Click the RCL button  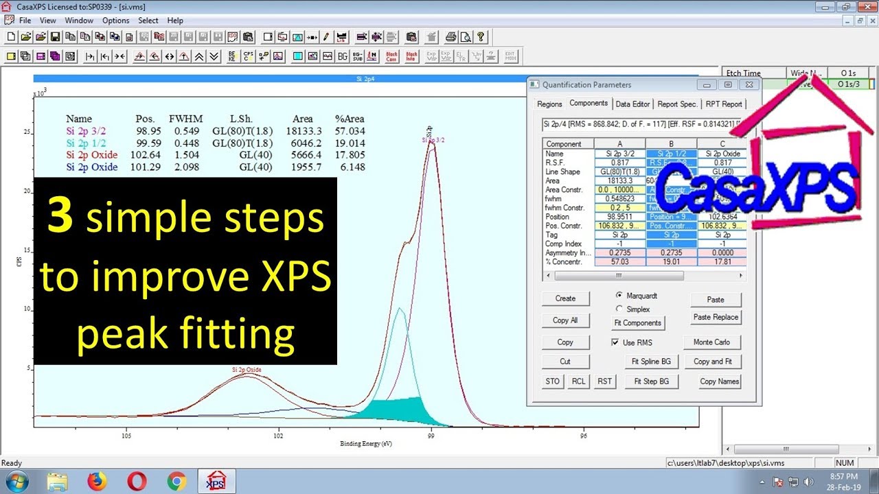579,381
